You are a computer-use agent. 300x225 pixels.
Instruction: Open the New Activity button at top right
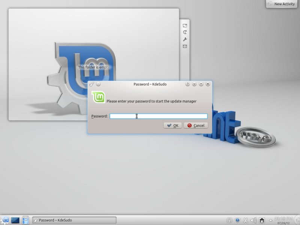[282, 4]
